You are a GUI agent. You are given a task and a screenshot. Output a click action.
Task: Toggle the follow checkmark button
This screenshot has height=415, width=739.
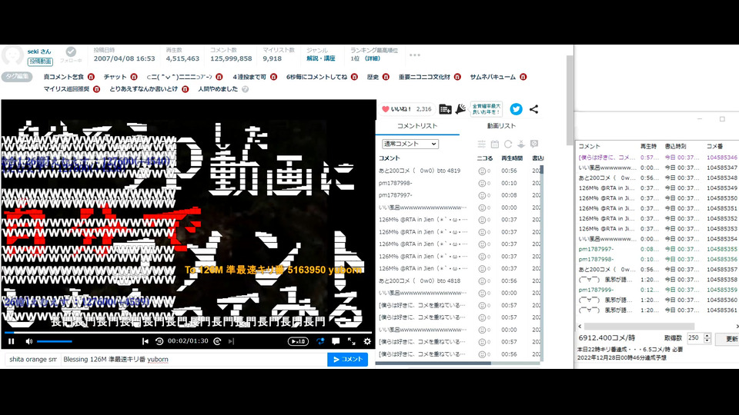tap(71, 51)
